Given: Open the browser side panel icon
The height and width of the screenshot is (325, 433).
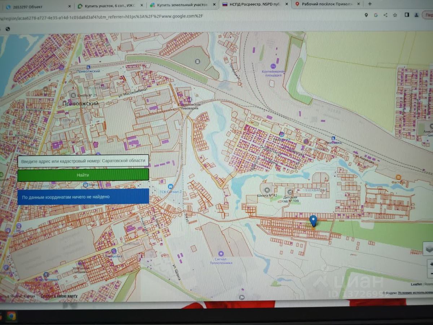Looking at the screenshot, I should (407, 15).
